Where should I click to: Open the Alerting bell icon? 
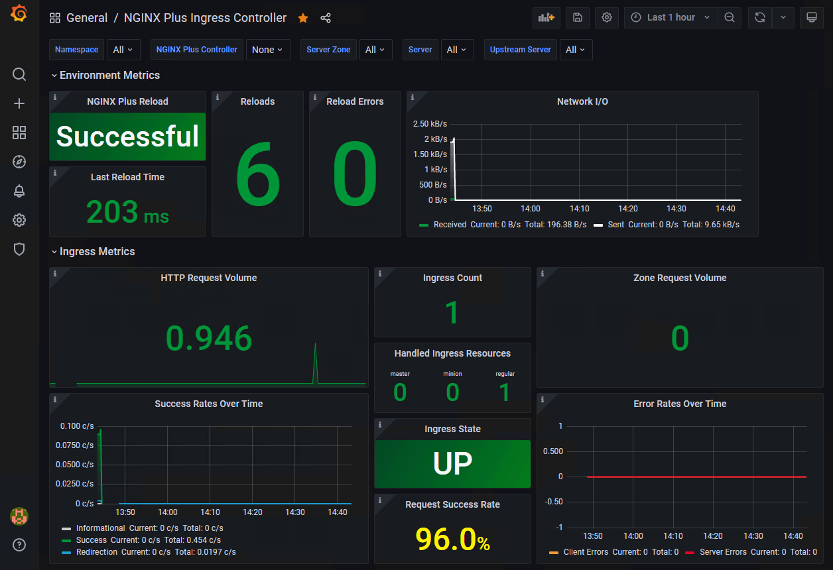19,191
